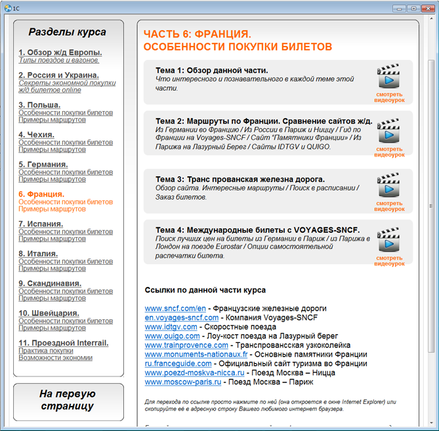Open section 4. Чехия
The height and width of the screenshot is (431, 439).
(36, 135)
